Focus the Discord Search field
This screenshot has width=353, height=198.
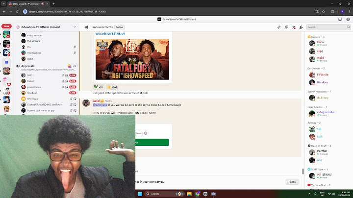pyautogui.click(x=328, y=27)
